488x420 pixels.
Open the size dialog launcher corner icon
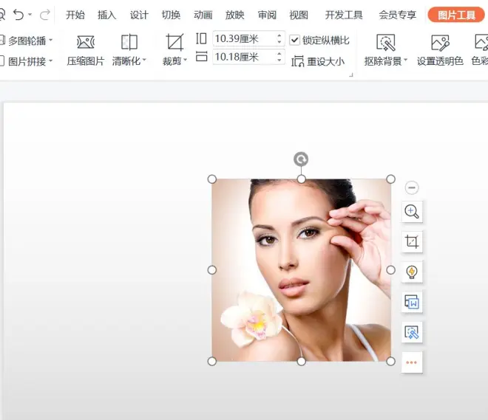tap(350, 75)
